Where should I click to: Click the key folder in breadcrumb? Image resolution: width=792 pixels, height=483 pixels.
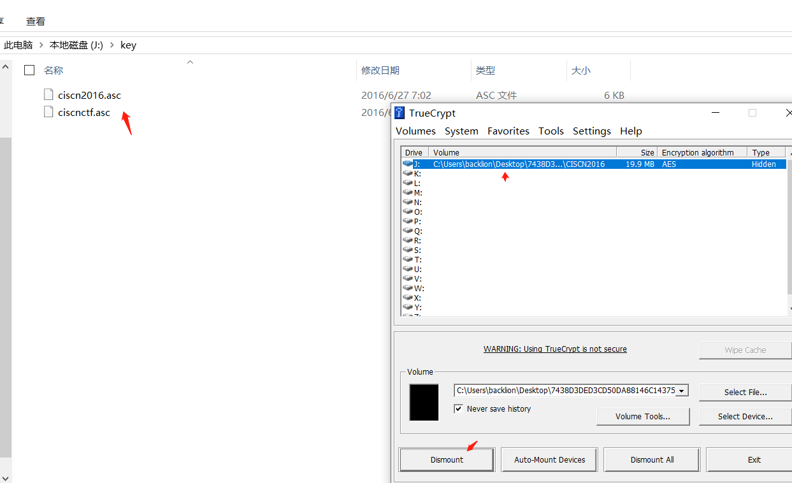[x=128, y=45]
